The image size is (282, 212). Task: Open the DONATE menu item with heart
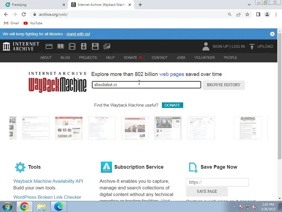[133, 57]
